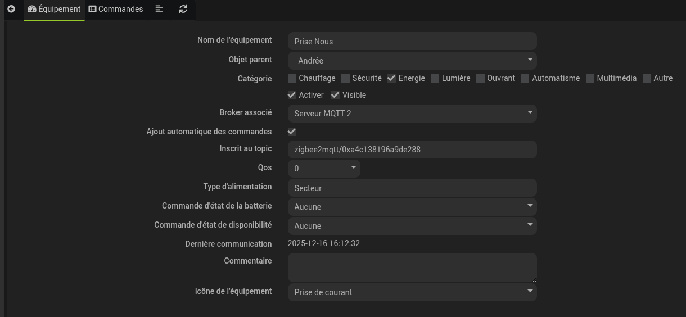Image resolution: width=686 pixels, height=317 pixels.
Task: Open the Équipement tab
Action: pyautogui.click(x=54, y=9)
